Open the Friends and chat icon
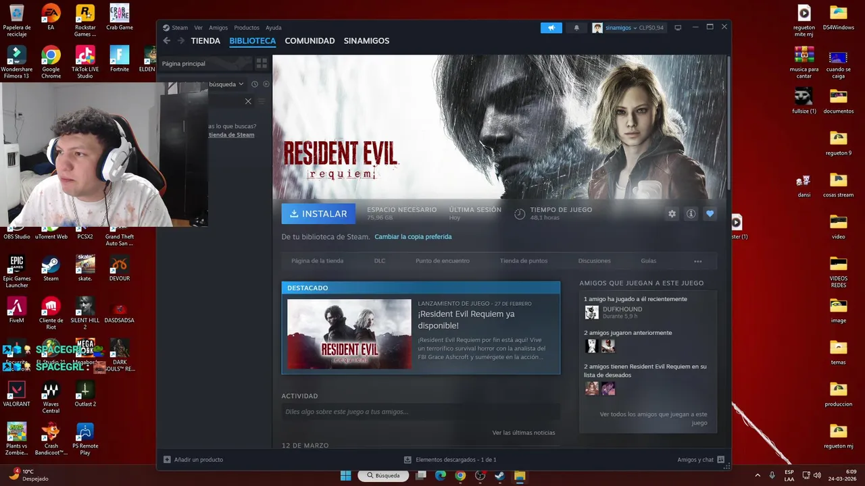This screenshot has height=486, width=865. pyautogui.click(x=720, y=460)
